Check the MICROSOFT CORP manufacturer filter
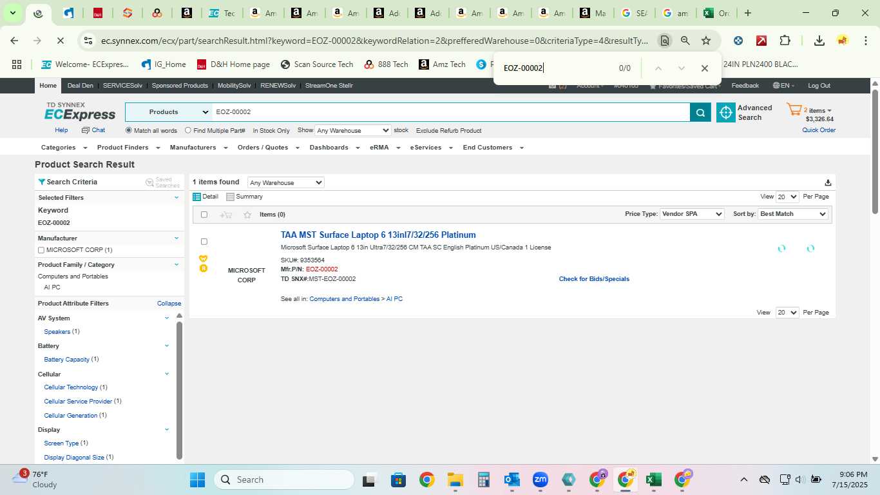880x495 pixels. [x=41, y=250]
